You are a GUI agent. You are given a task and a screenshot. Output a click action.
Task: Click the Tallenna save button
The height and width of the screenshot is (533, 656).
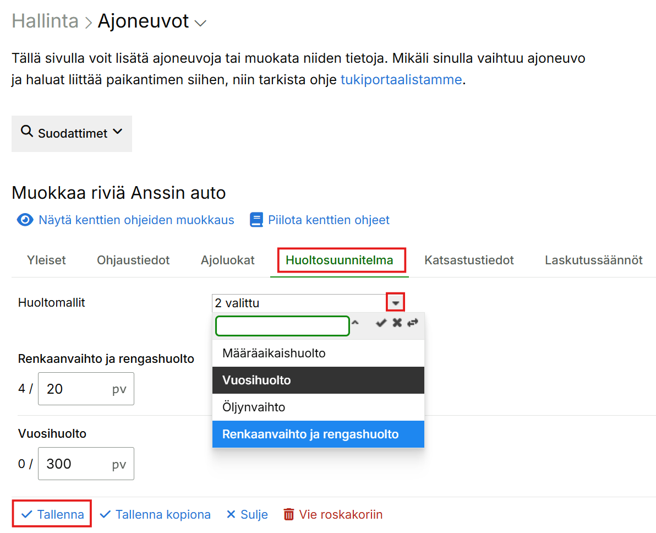tap(52, 514)
